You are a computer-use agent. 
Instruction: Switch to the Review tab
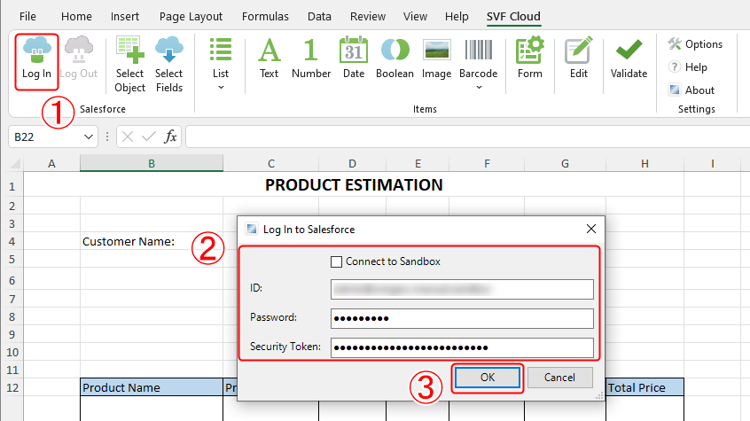368,16
